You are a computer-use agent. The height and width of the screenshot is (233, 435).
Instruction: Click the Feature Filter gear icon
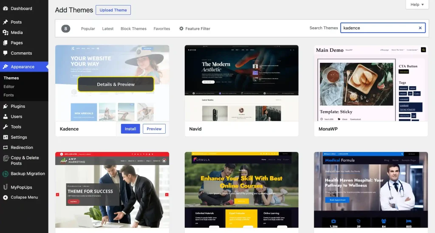tap(181, 28)
